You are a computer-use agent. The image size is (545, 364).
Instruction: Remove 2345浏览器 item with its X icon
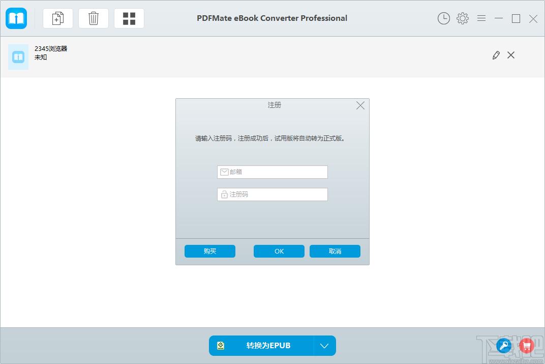pyautogui.click(x=511, y=55)
